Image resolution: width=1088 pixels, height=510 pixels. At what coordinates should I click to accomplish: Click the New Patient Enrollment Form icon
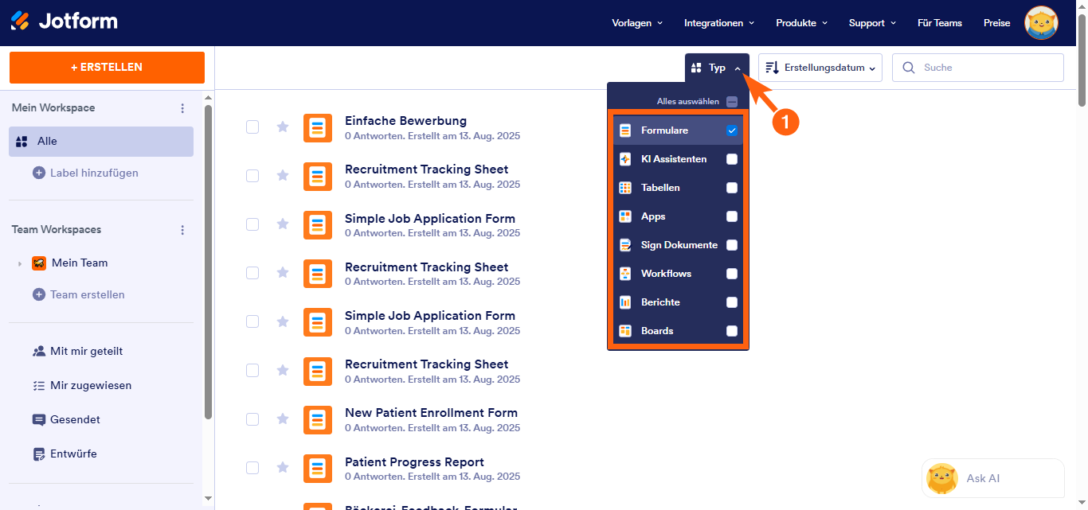318,419
